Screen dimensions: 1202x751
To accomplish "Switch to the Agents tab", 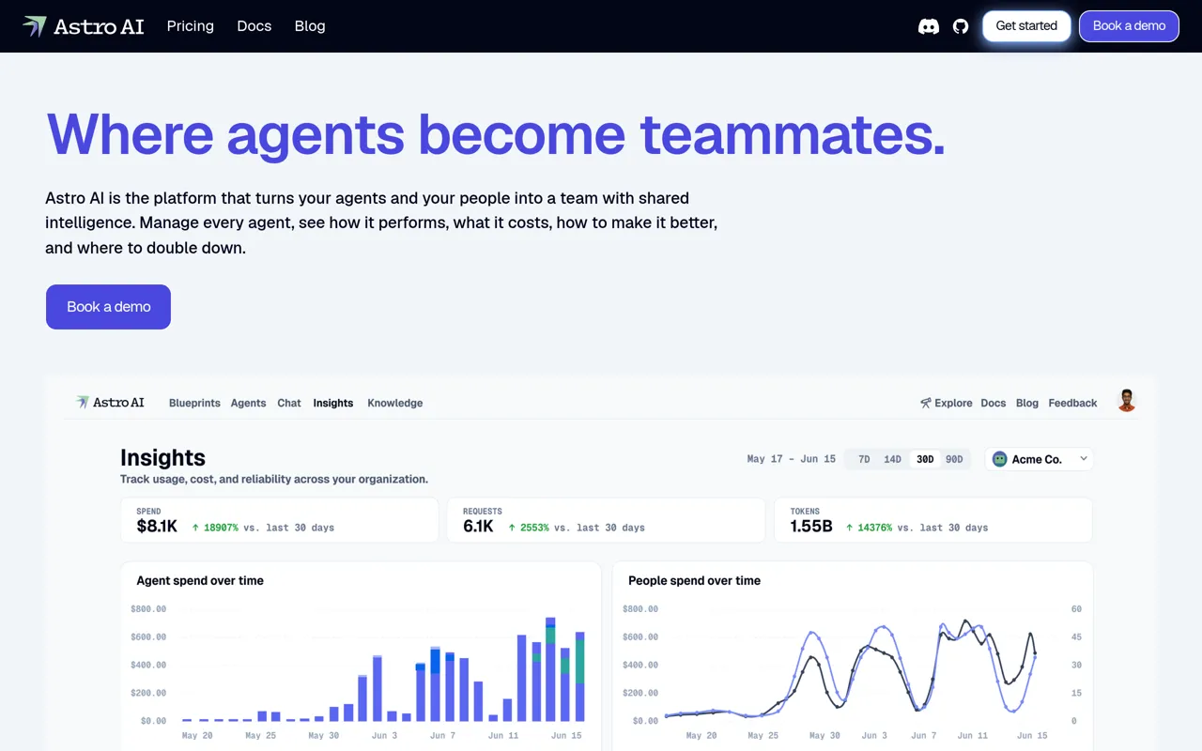I will (x=249, y=403).
